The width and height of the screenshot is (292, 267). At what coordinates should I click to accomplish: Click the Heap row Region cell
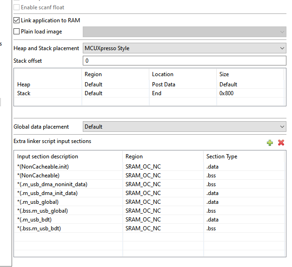[93, 85]
